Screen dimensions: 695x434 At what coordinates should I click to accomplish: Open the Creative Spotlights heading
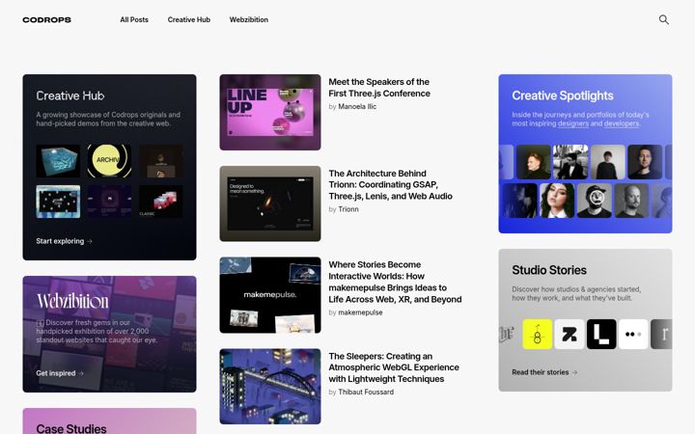[x=563, y=95]
